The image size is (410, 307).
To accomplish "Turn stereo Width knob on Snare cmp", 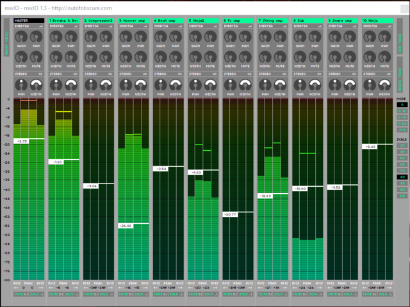I will pos(350,85).
